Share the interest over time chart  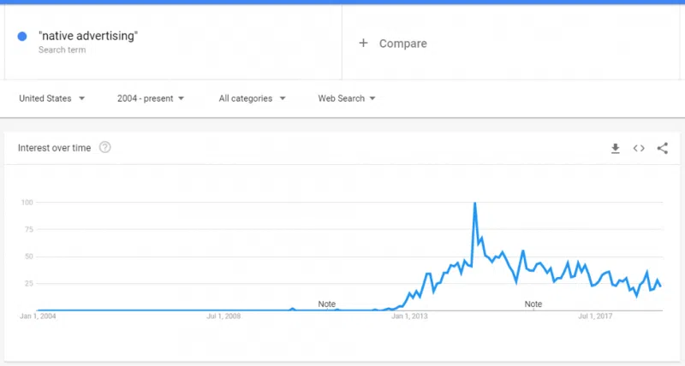(x=662, y=148)
